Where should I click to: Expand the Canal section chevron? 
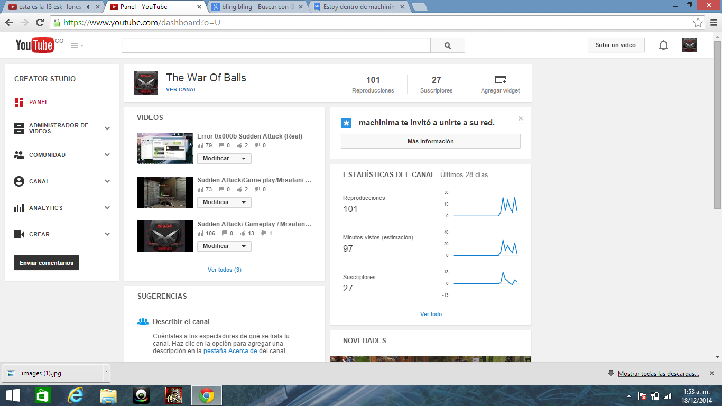(x=107, y=181)
